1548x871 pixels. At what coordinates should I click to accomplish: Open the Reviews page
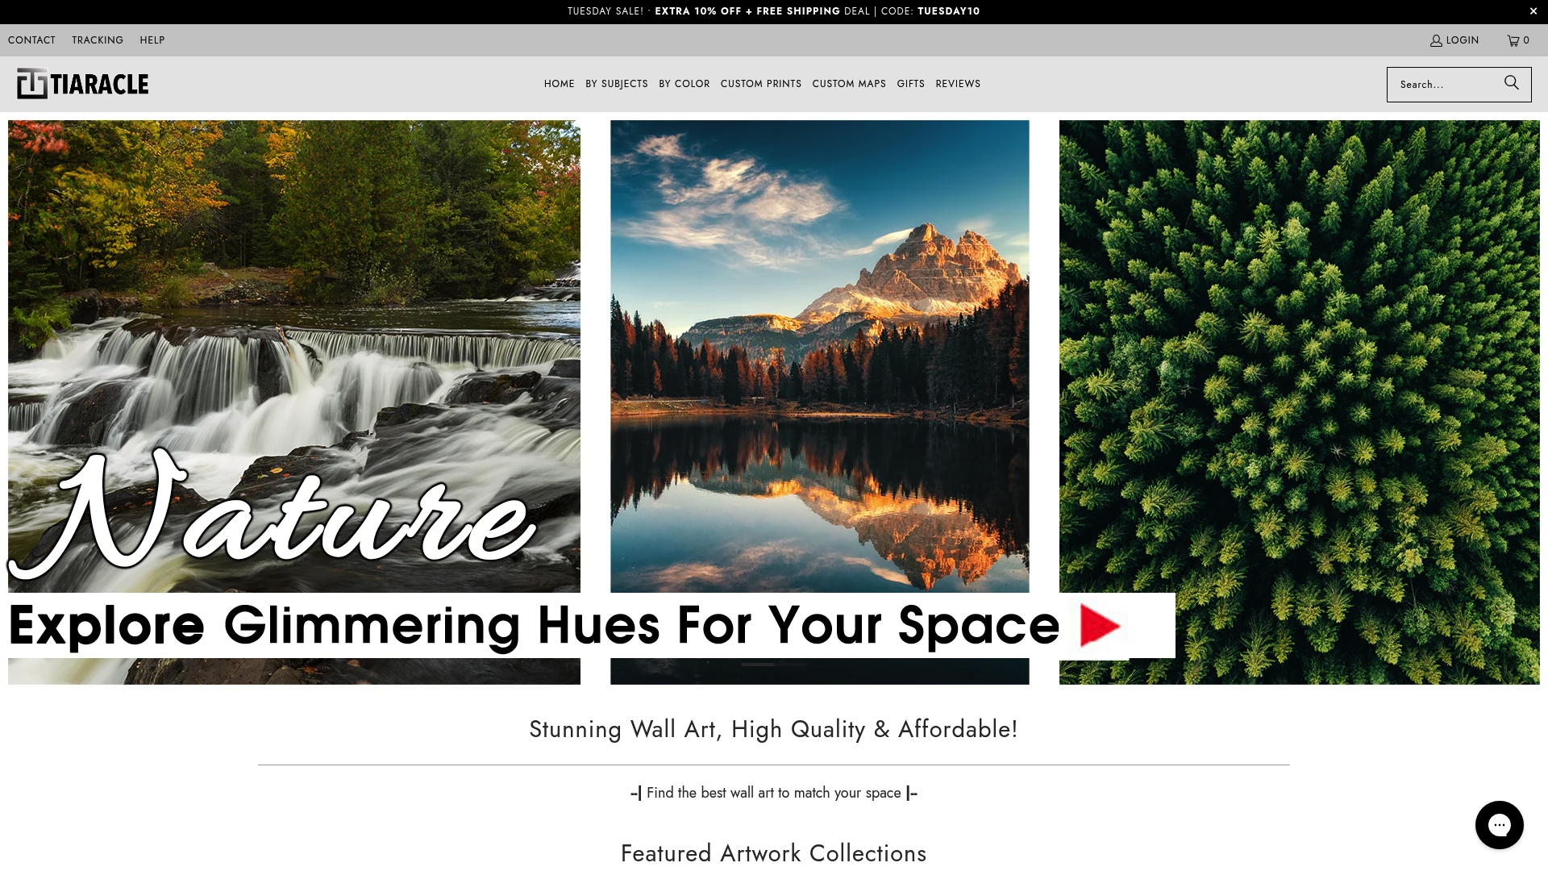coord(958,84)
